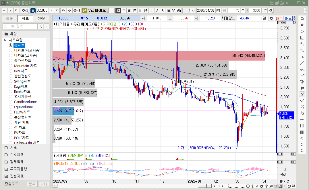Select the Renko차트 radio option
This screenshot has height=190, width=309.
pos(11,91)
